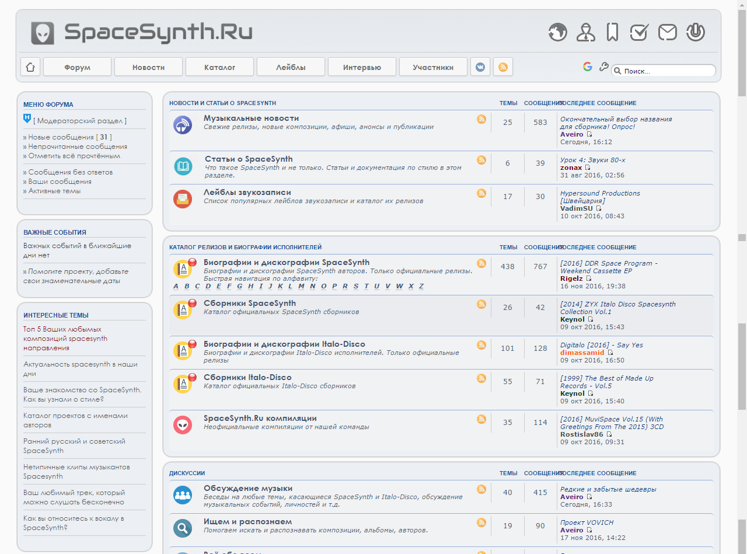Click the envelope messages icon in header

pos(667,32)
